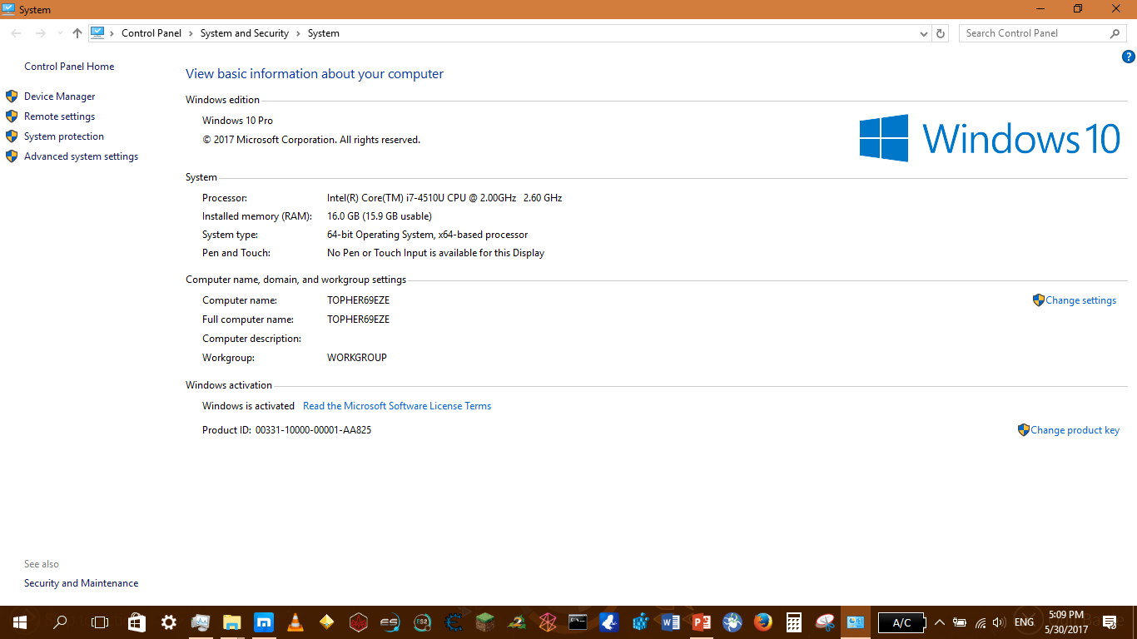Launch Windows Store from taskbar
This screenshot has height=639, width=1137.
click(137, 622)
